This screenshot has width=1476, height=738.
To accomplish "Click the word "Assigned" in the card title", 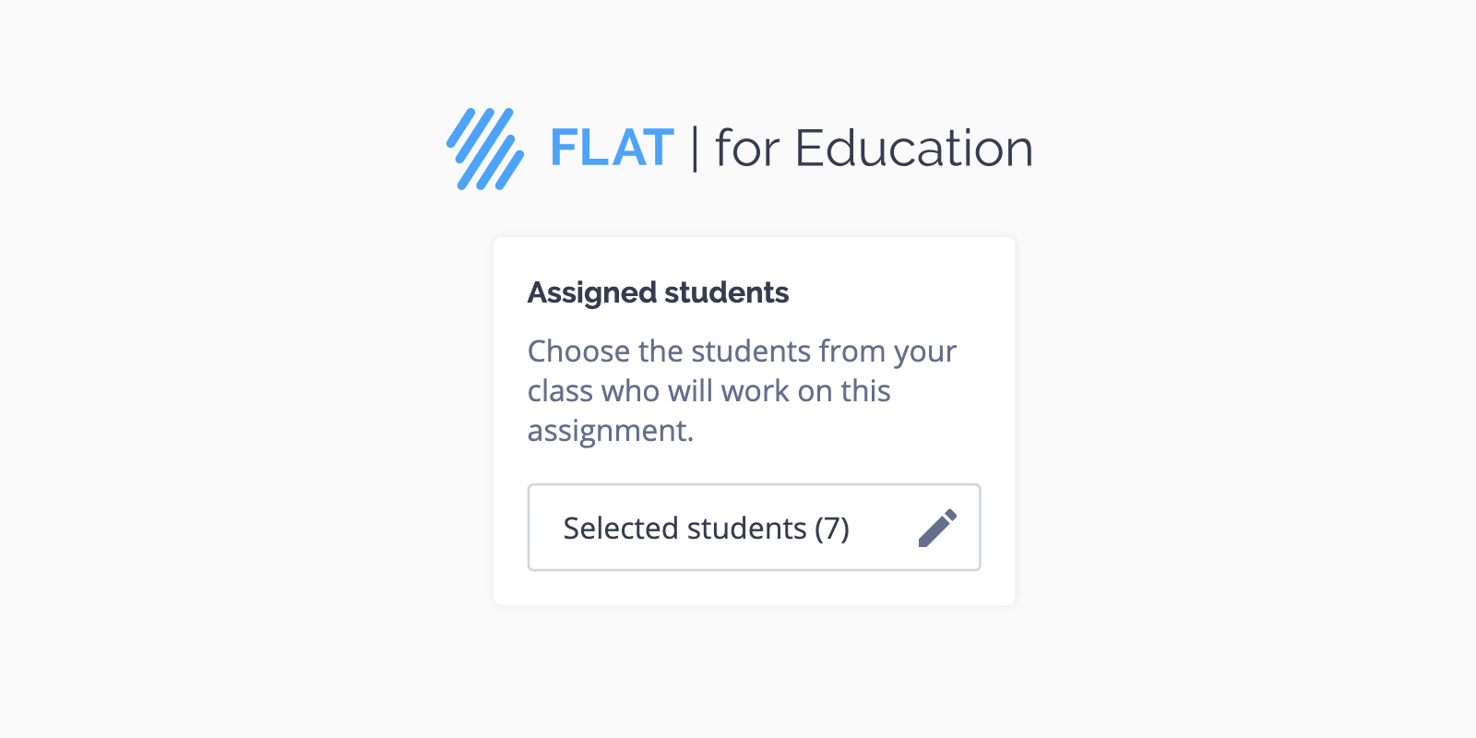I will (592, 293).
